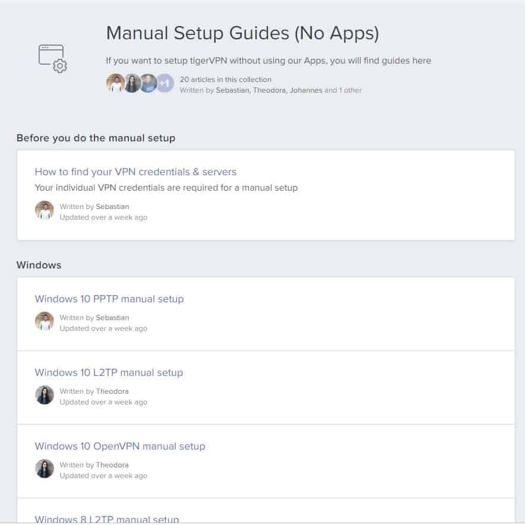Viewport: 525px width, 525px height.
Task: Click Sebastian's avatar on Windows 10 PPTP article
Action: pos(45,321)
